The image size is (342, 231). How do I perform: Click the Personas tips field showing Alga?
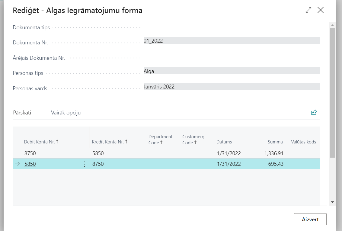click(232, 71)
